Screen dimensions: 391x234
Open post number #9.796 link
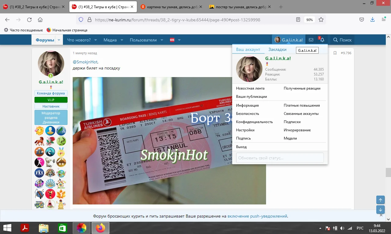point(346,53)
